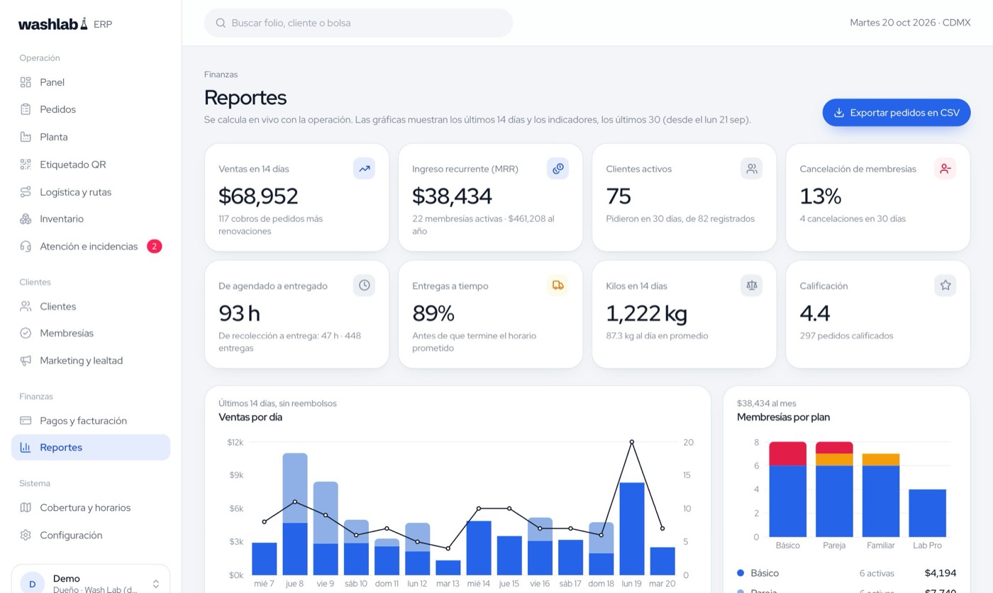This screenshot has width=993, height=593.
Task: Click the washlab ERP logo
Action: [65, 24]
